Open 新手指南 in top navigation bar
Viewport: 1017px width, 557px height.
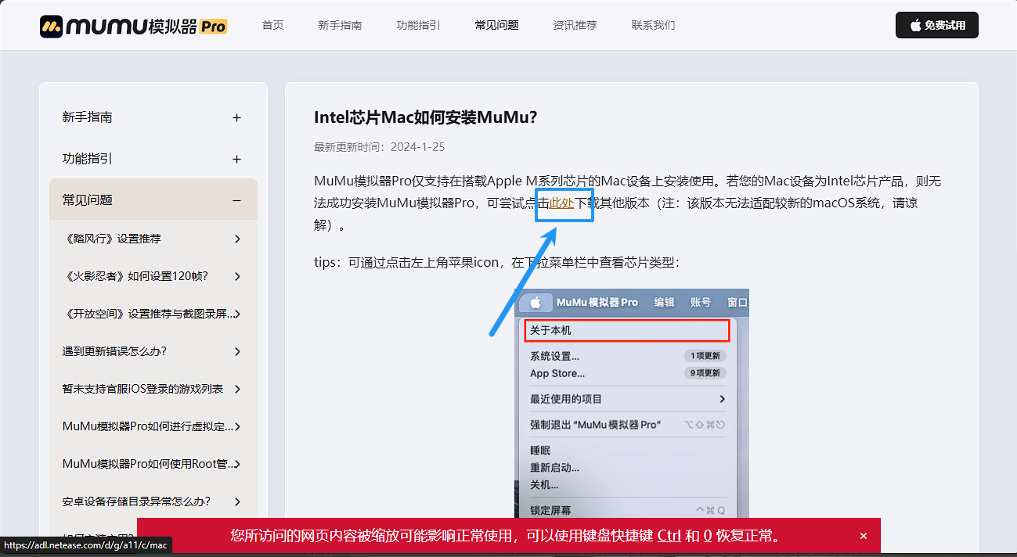click(340, 25)
